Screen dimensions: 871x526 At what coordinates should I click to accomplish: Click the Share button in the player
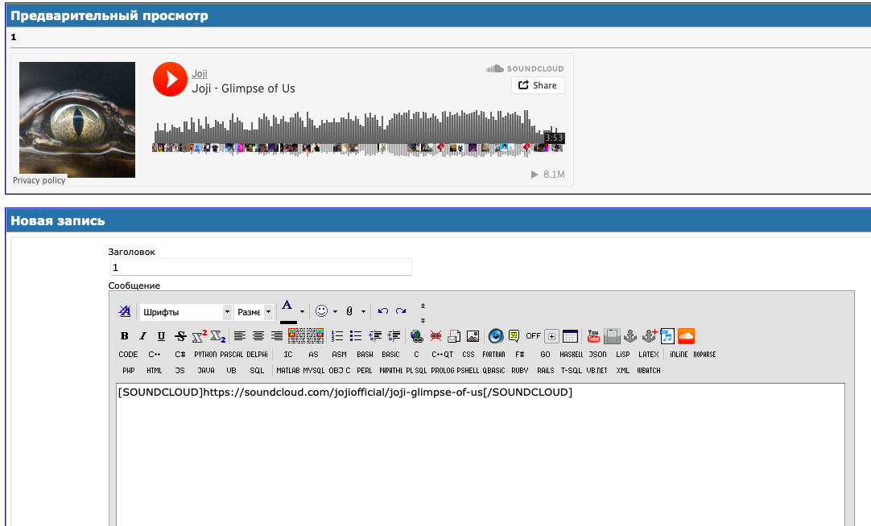(x=538, y=85)
